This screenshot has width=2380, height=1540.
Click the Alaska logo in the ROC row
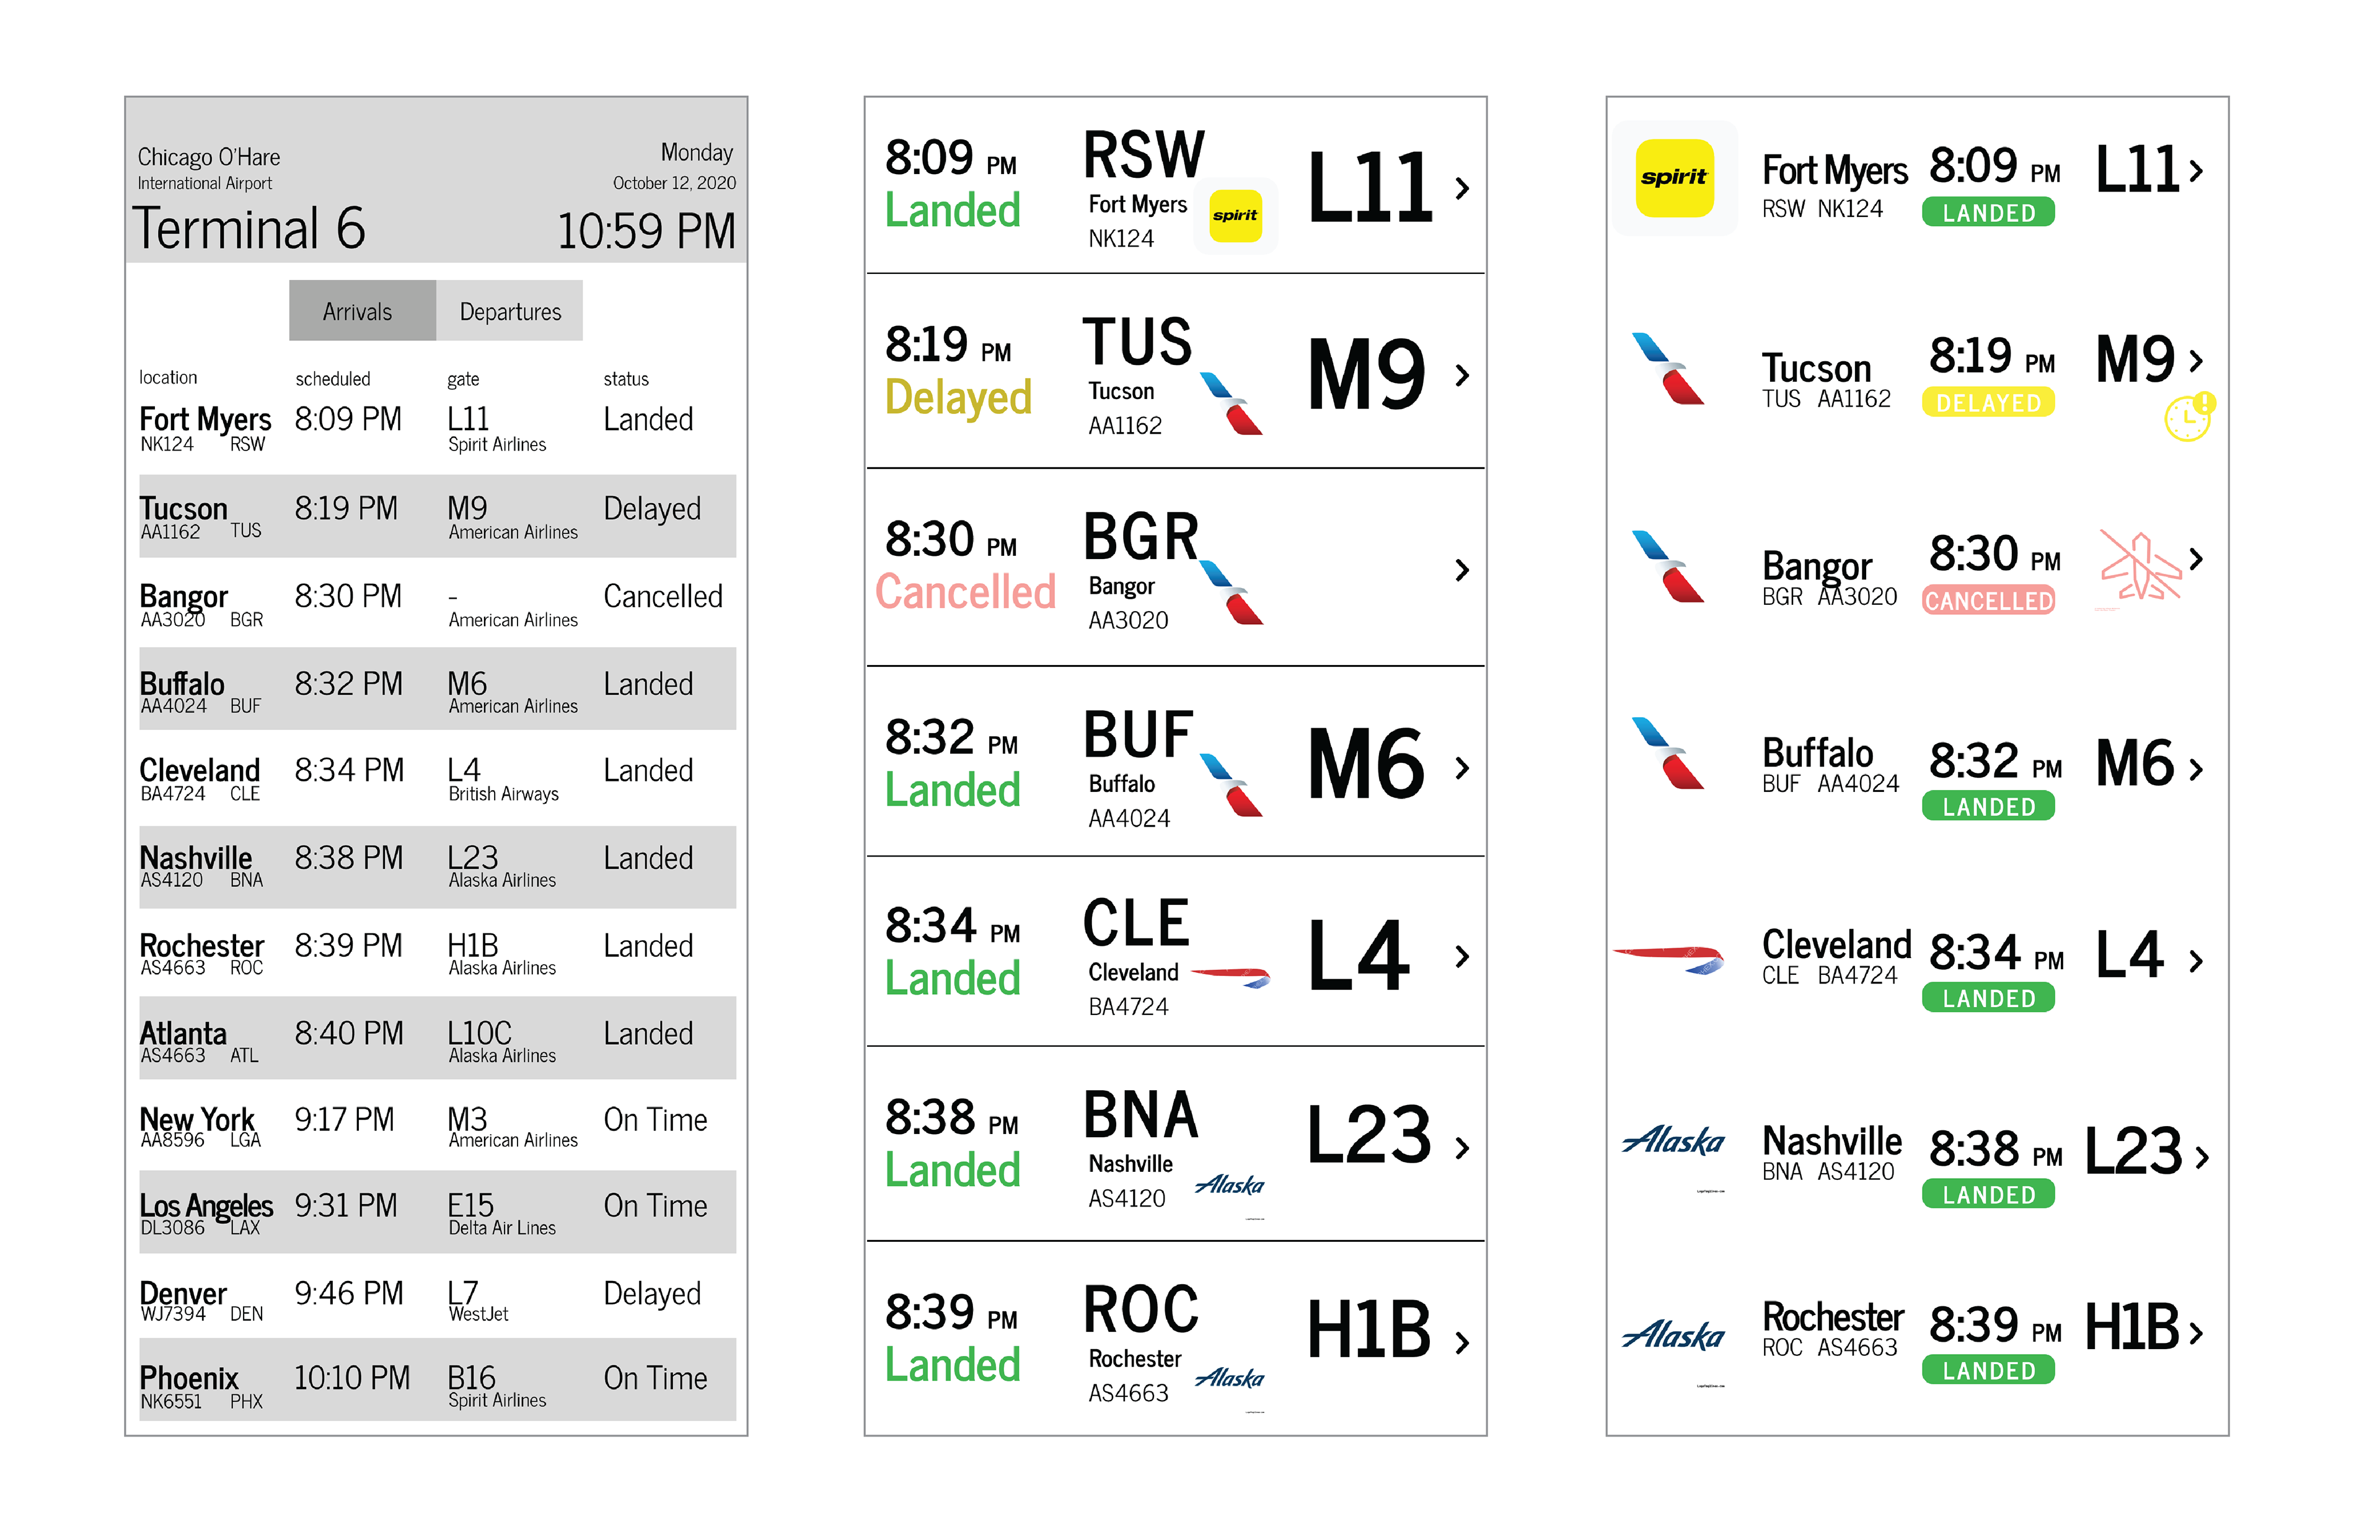(1229, 1378)
